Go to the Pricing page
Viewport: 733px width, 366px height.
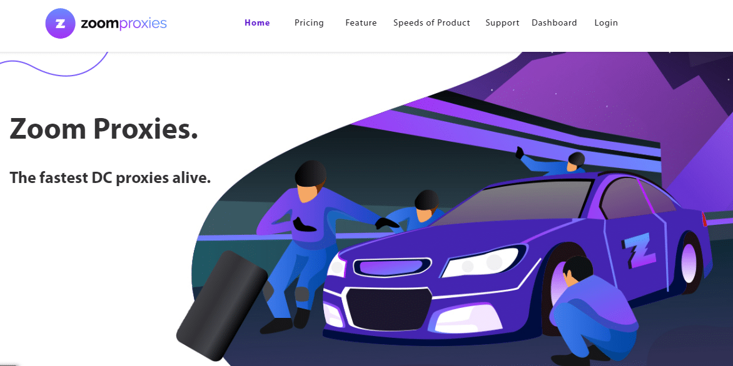tap(309, 23)
